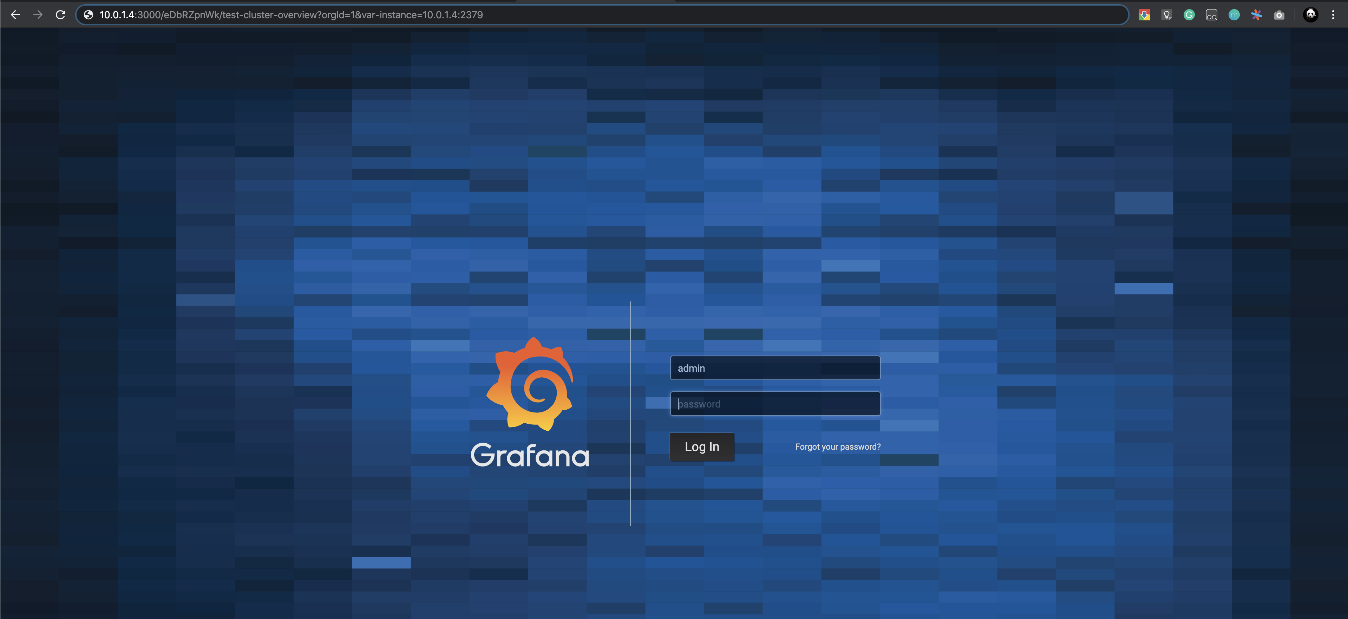This screenshot has height=619, width=1348.
Task: Click the Log In button
Action: point(701,446)
